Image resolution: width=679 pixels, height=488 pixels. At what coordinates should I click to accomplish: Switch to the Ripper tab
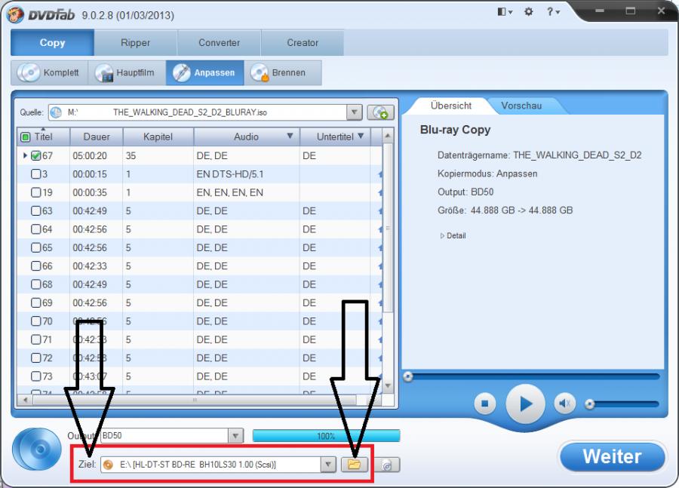click(x=135, y=42)
